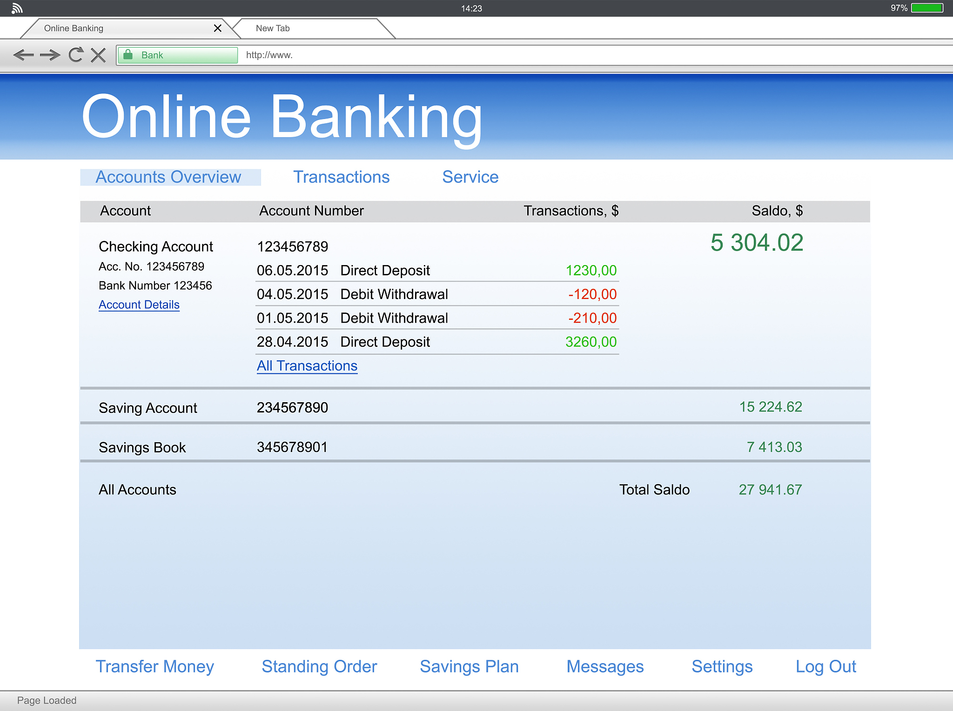953x711 pixels.
Task: Click the browser forward arrow
Action: pyautogui.click(x=50, y=55)
